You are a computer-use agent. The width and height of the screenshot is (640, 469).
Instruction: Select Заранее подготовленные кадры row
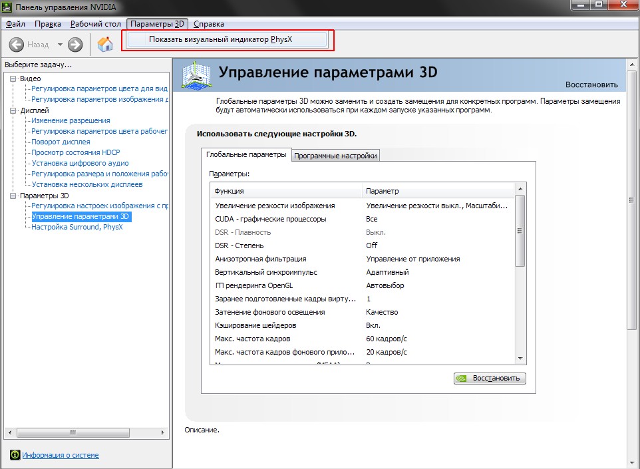click(362, 299)
